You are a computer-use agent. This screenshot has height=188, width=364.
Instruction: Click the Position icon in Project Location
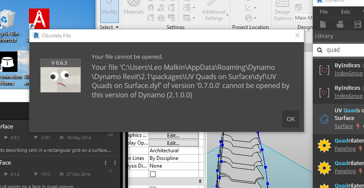click(x=248, y=17)
